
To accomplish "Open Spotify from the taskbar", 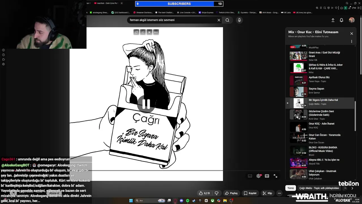I will pyautogui.click(x=188, y=201).
